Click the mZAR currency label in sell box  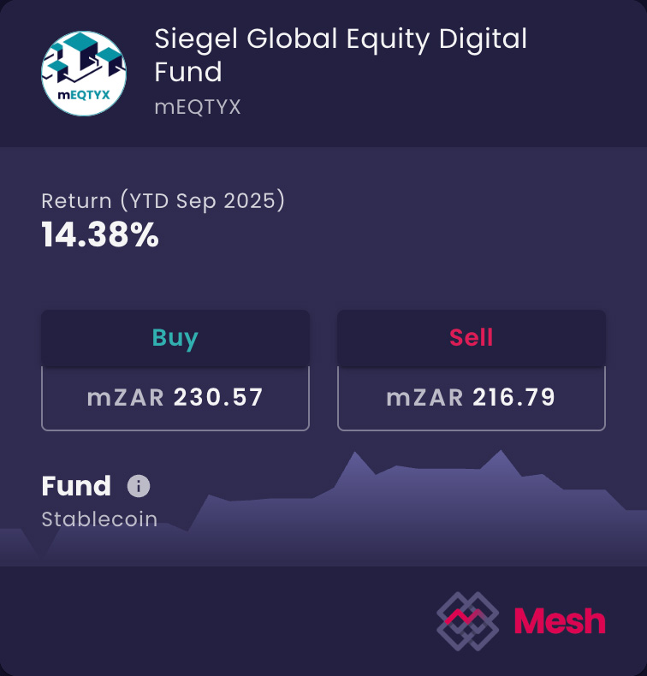coord(424,397)
